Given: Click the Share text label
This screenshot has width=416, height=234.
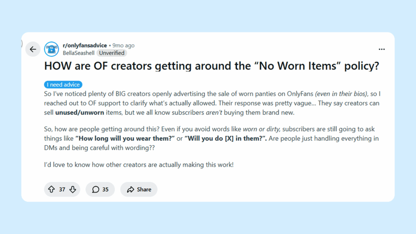Looking at the screenshot, I should (x=144, y=189).
